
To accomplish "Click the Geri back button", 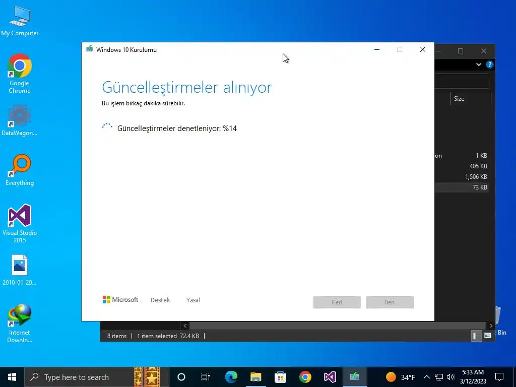I will (337, 302).
